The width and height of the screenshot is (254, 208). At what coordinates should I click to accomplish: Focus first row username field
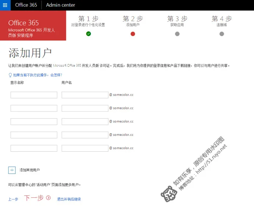tap(85, 95)
